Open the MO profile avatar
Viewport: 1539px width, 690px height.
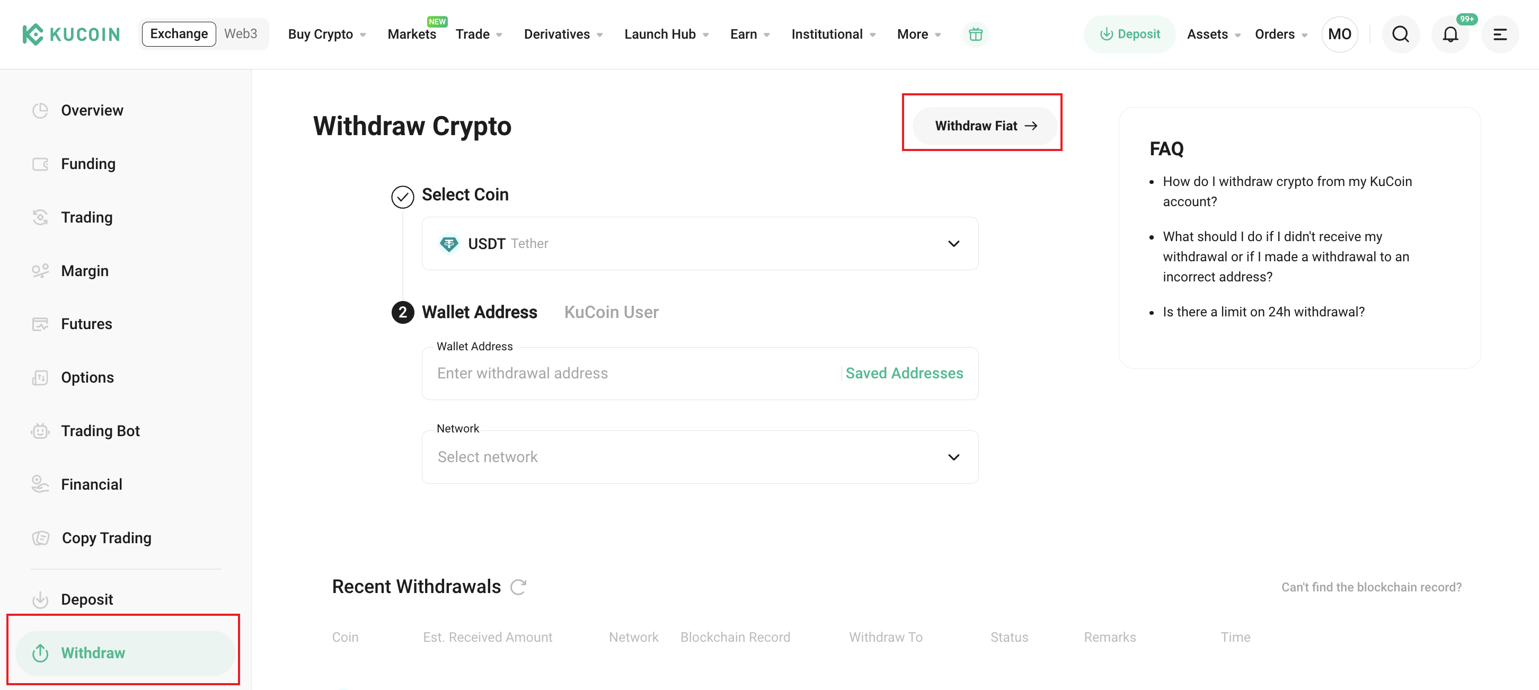[1339, 34]
